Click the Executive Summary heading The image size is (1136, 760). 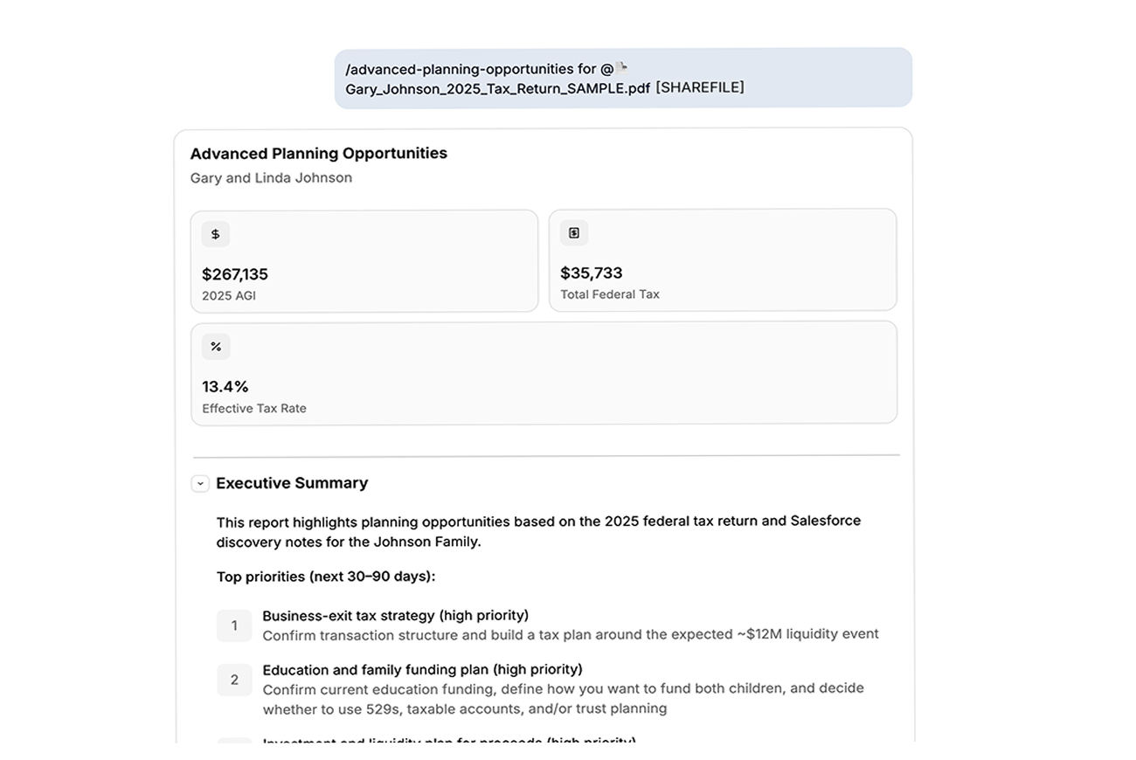292,483
